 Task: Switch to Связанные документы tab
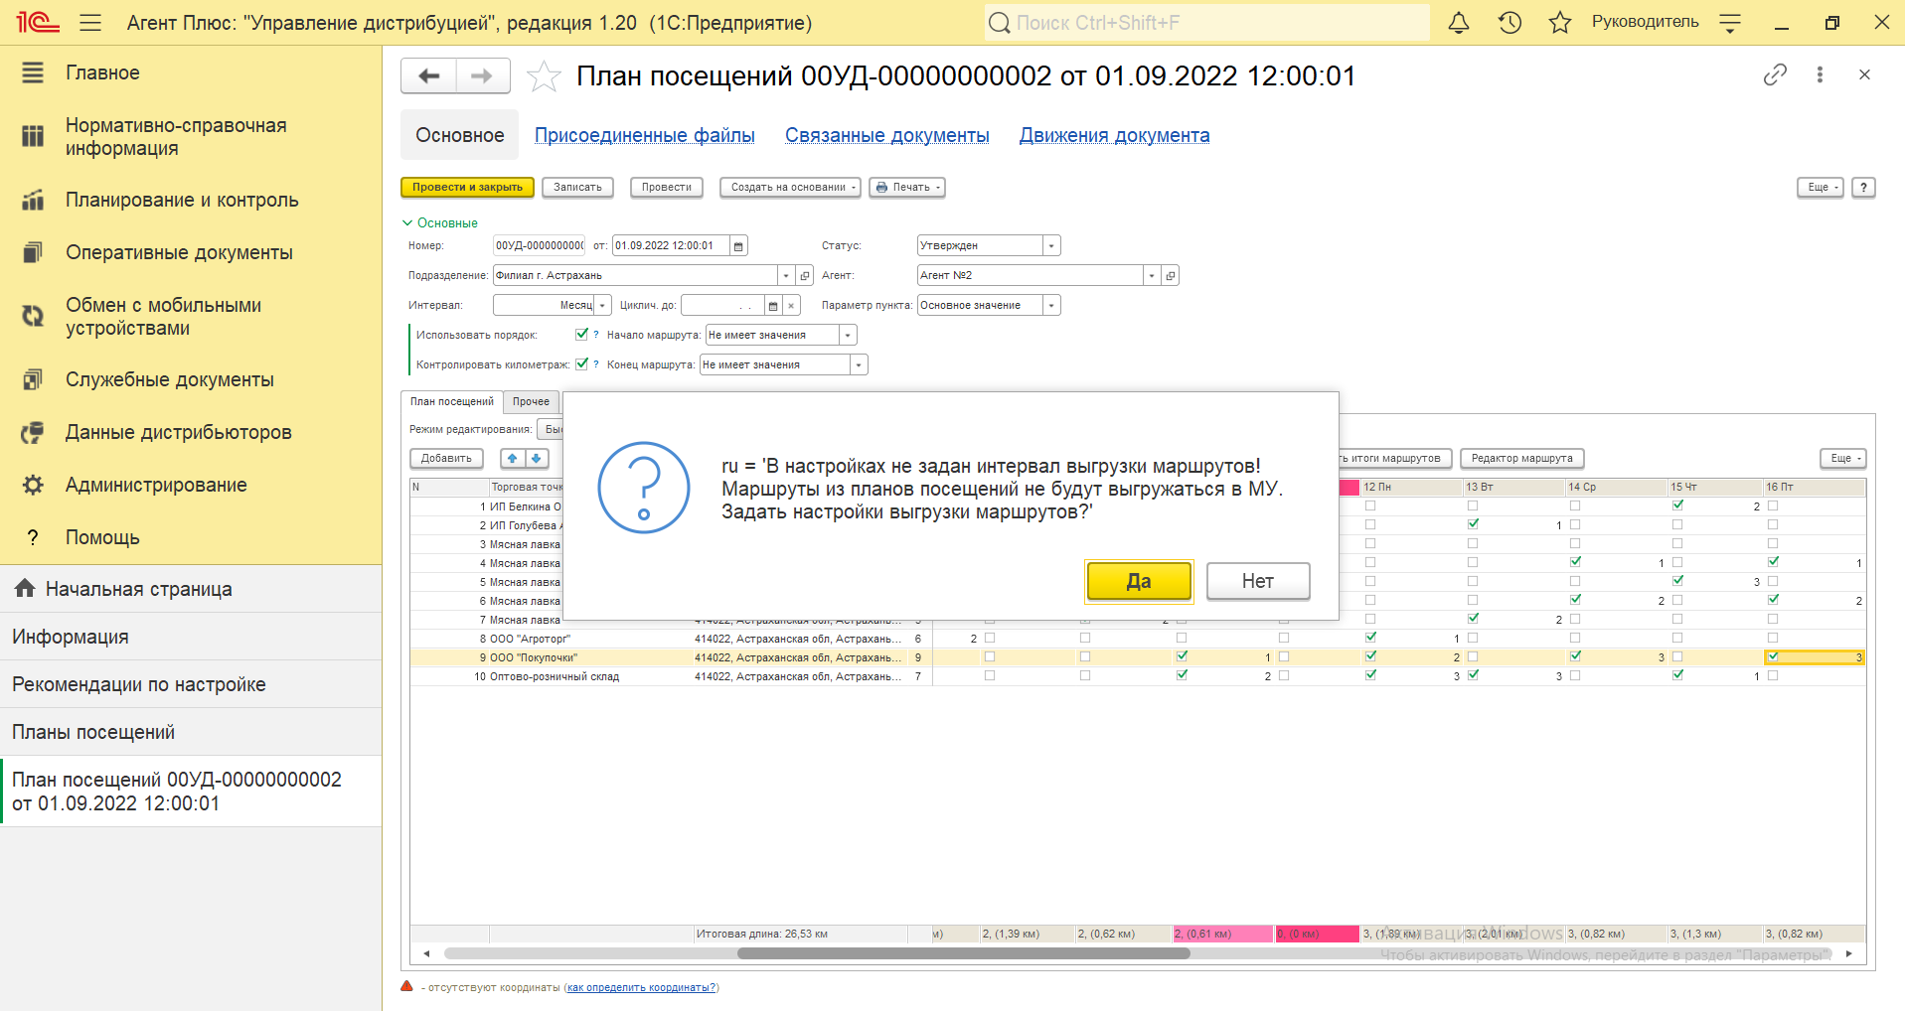click(x=886, y=135)
